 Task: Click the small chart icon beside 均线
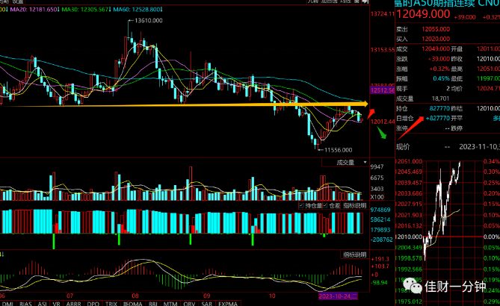point(357,1)
